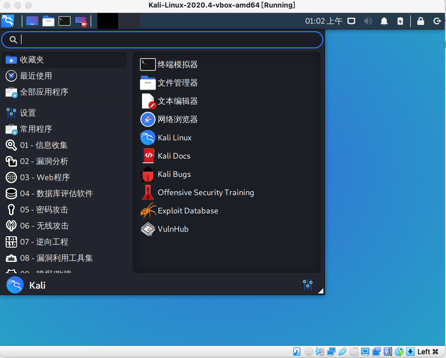Image resolution: width=446 pixels, height=358 pixels.
Task: Lock the screen with padlock icon
Action: coord(421,21)
